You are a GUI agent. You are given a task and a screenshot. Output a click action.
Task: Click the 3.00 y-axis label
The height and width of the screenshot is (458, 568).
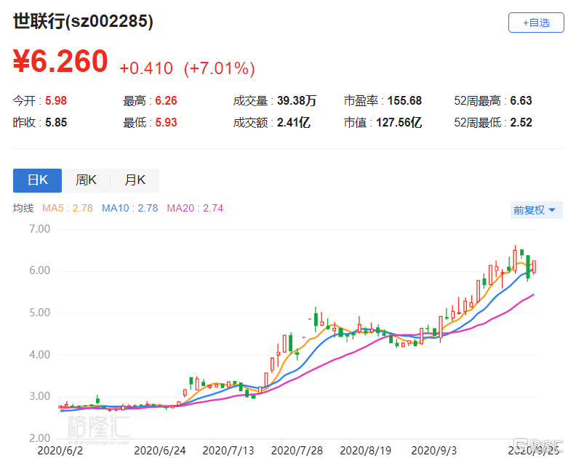click(x=39, y=396)
